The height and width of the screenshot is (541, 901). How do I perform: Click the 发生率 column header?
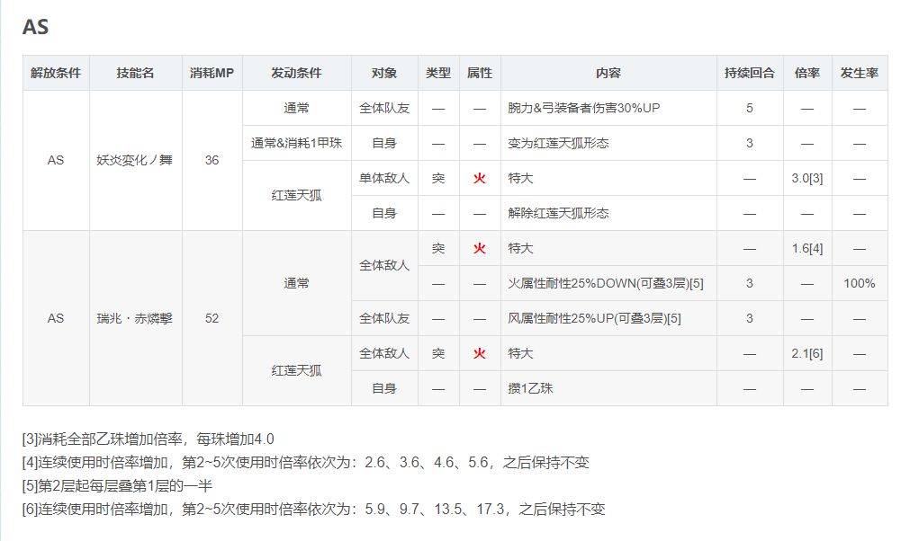[x=860, y=73]
